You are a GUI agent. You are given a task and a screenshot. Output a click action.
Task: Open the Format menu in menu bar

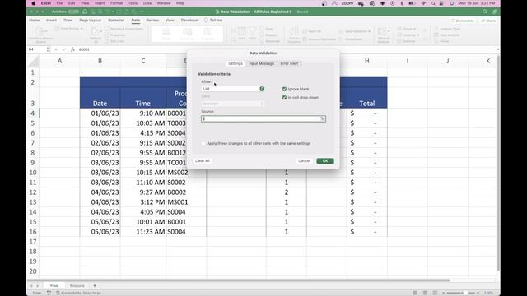116,3
